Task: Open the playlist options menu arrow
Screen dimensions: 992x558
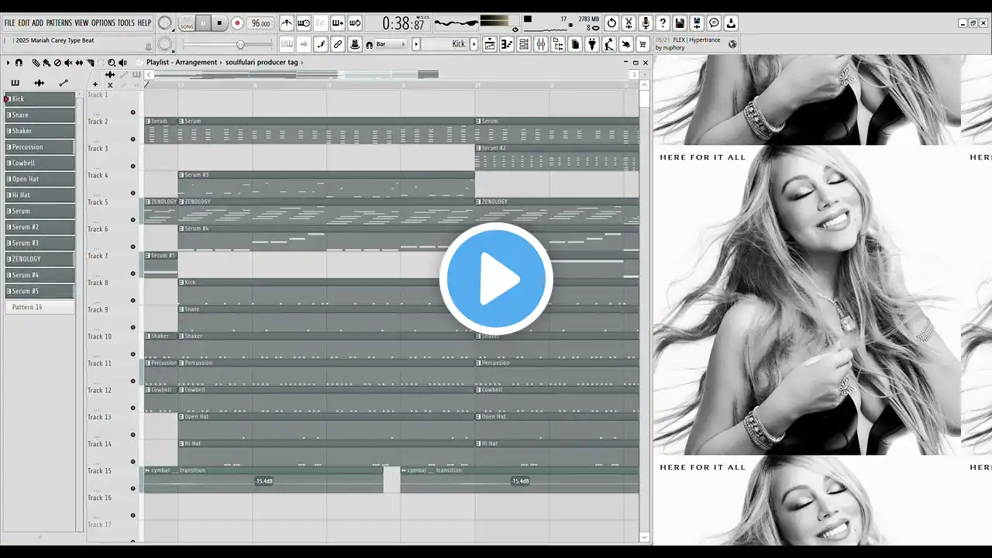Action: (x=9, y=63)
